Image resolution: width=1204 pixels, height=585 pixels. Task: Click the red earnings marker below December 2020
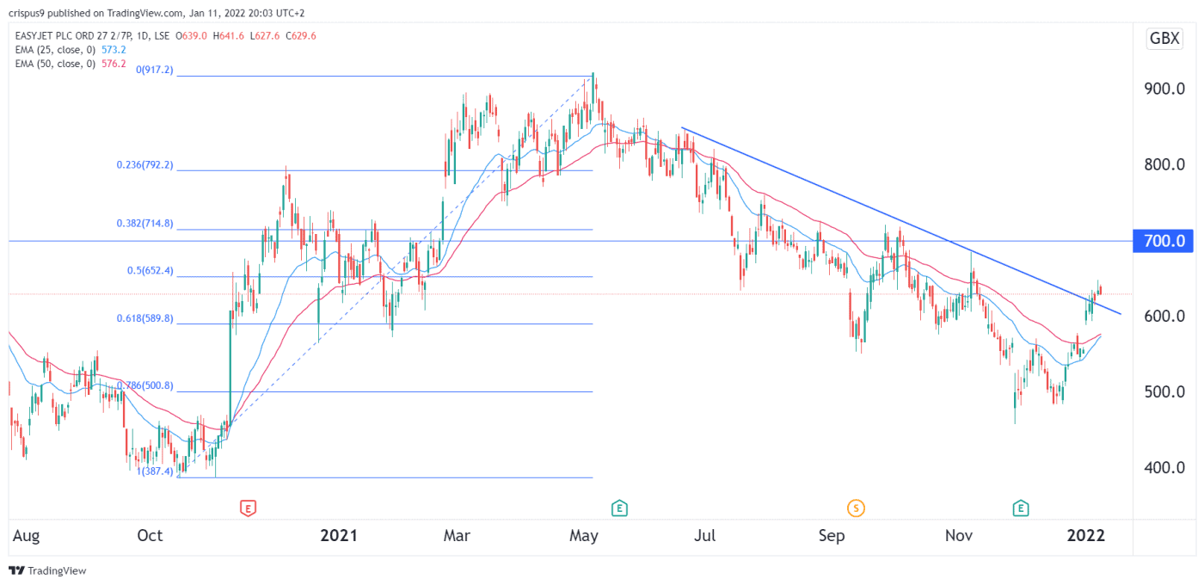point(247,508)
